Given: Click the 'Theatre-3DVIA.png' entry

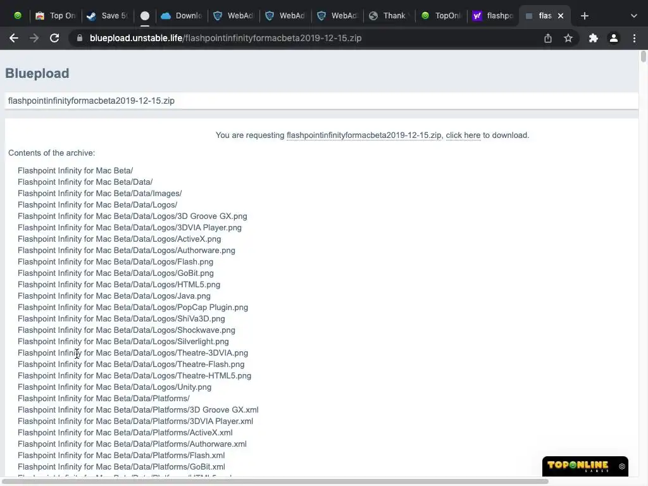Looking at the screenshot, I should pos(133,353).
